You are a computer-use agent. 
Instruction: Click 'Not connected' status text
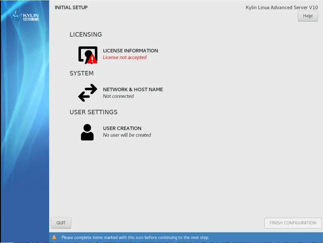tap(118, 96)
